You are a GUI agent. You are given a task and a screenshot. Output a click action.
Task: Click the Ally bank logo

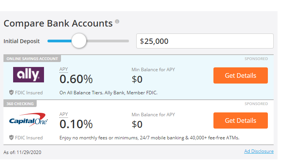[x=29, y=75]
